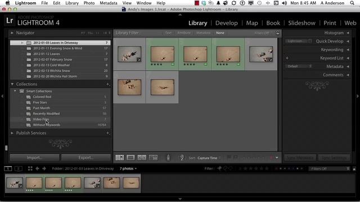The height and width of the screenshot is (202, 360).
Task: Lock the Library Filter padlock icon
Action: pyautogui.click(x=277, y=33)
